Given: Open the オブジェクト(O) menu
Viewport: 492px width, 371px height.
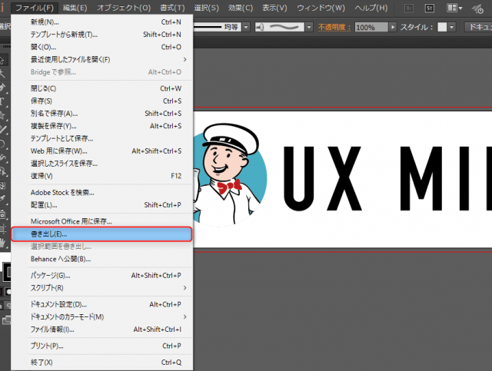Looking at the screenshot, I should coord(124,8).
